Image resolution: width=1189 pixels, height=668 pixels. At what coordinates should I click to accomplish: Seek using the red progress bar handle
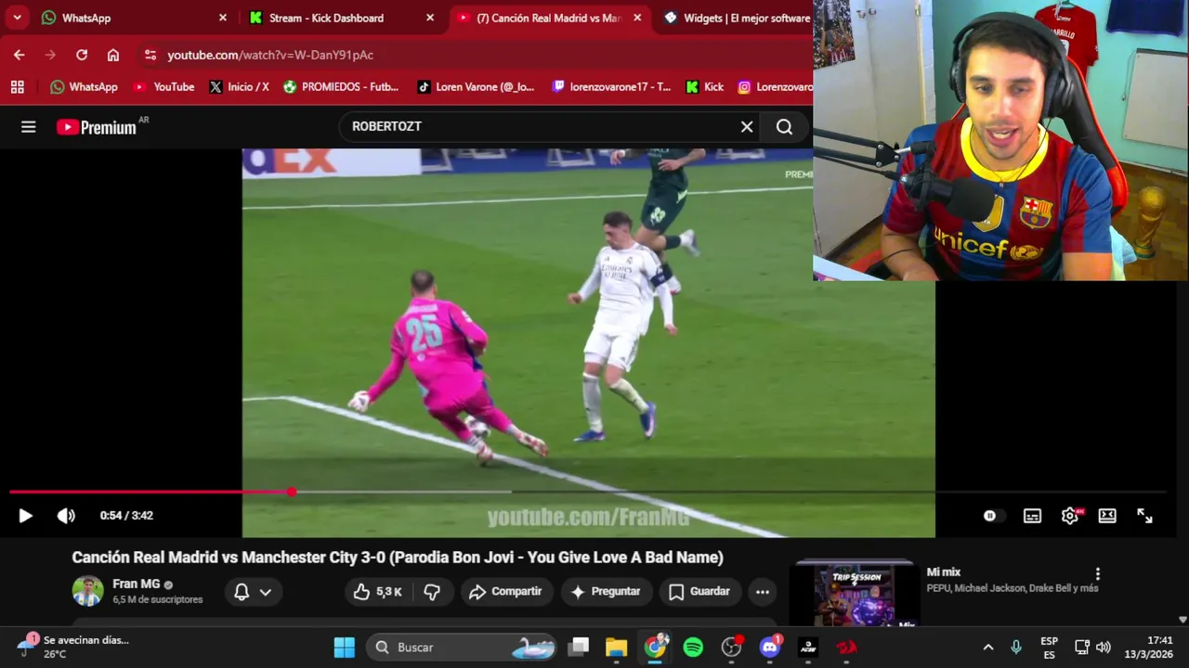tap(292, 492)
